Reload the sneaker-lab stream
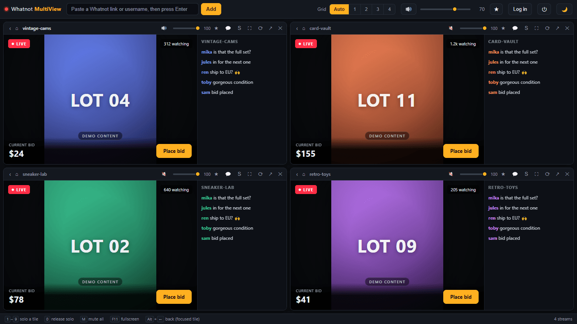Viewport: 577px width, 324px height. (260, 174)
